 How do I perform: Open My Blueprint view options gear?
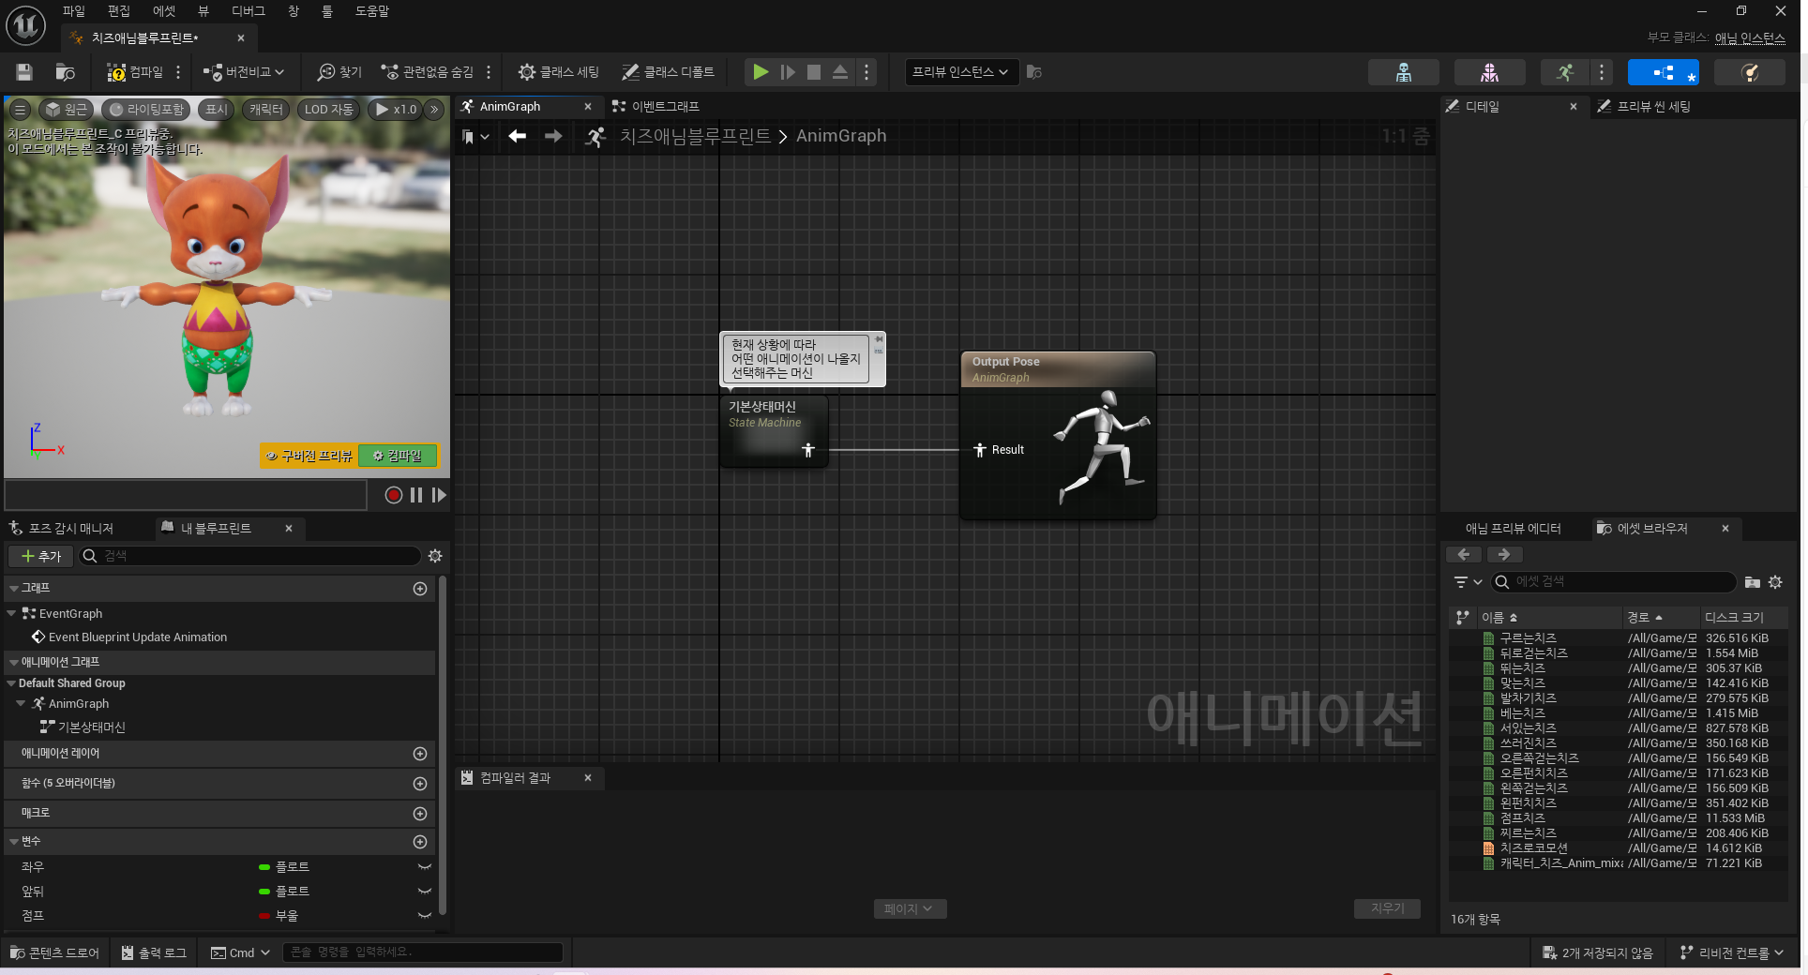point(435,556)
